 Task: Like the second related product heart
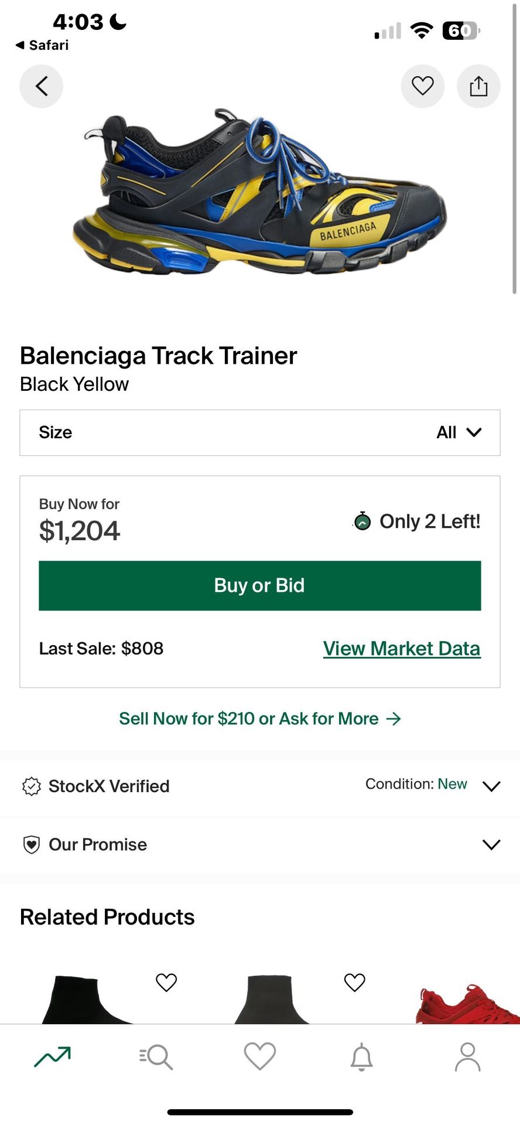tap(354, 982)
